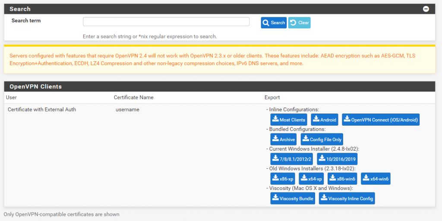Click the 'Search term' label

[x=26, y=21]
